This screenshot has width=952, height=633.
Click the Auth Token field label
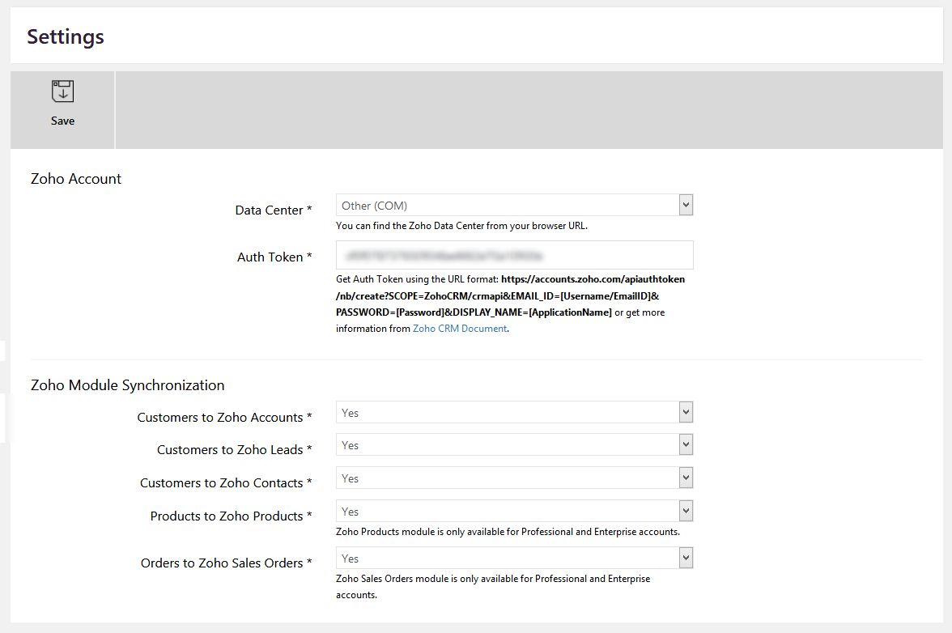270,257
